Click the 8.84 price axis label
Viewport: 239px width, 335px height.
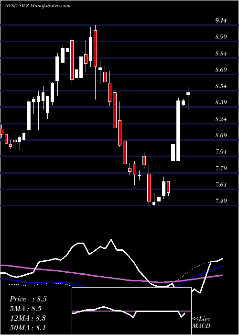click(221, 53)
